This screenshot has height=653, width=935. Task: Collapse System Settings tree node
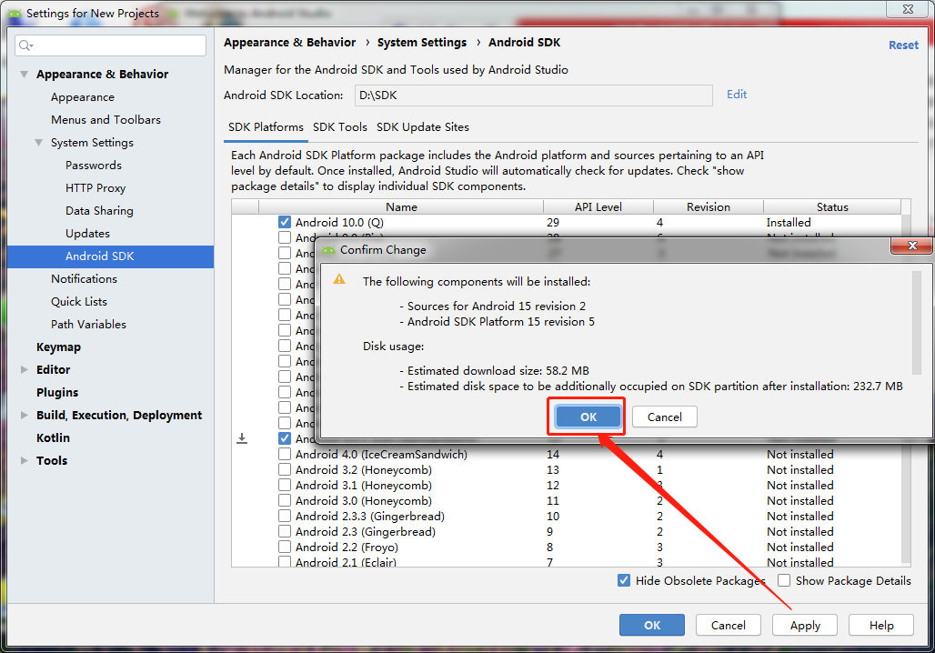pos(39,143)
